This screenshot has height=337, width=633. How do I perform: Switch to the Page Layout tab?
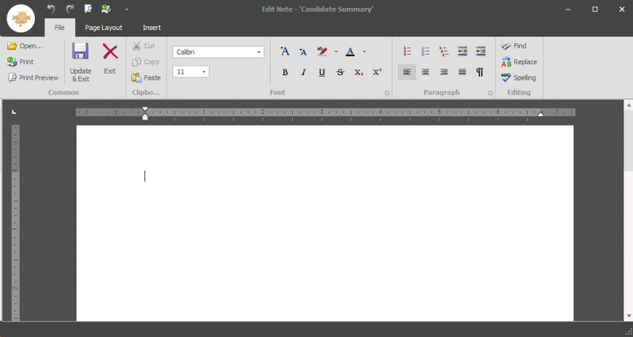(104, 28)
